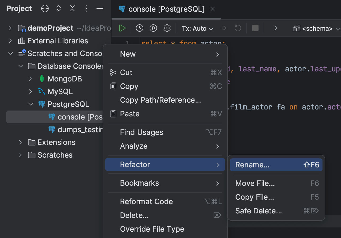Image resolution: width=341 pixels, height=238 pixels.
Task: Run the SQL query with the green play icon
Action: click(122, 28)
